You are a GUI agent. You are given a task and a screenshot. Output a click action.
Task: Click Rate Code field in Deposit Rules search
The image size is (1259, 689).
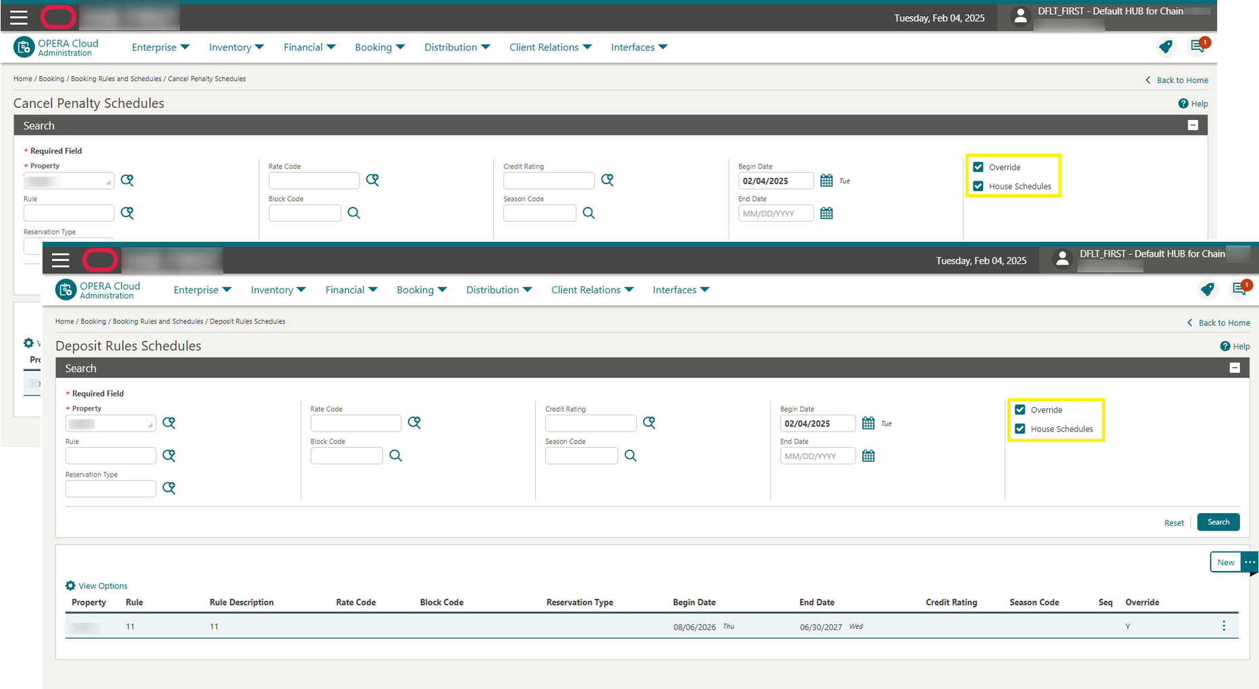pyautogui.click(x=356, y=423)
